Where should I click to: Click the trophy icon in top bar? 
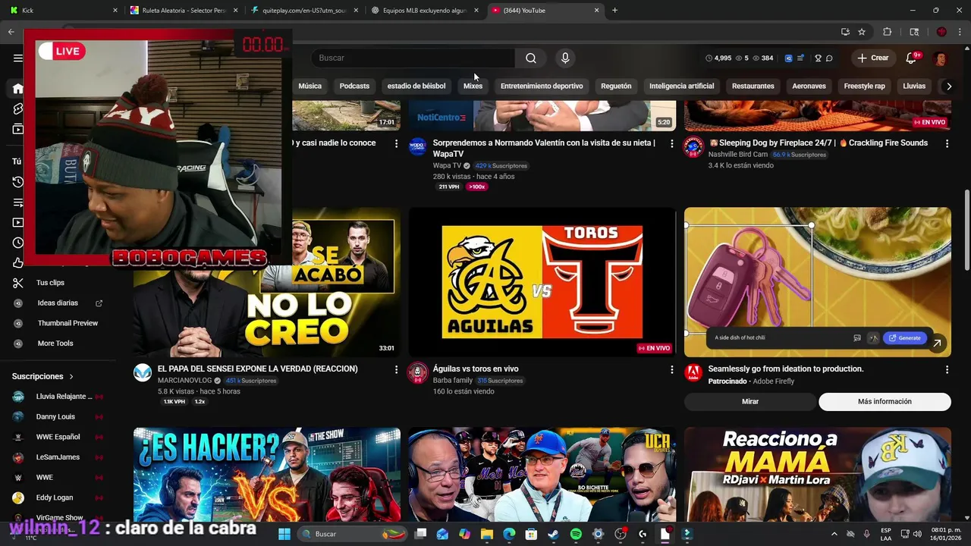pos(818,58)
